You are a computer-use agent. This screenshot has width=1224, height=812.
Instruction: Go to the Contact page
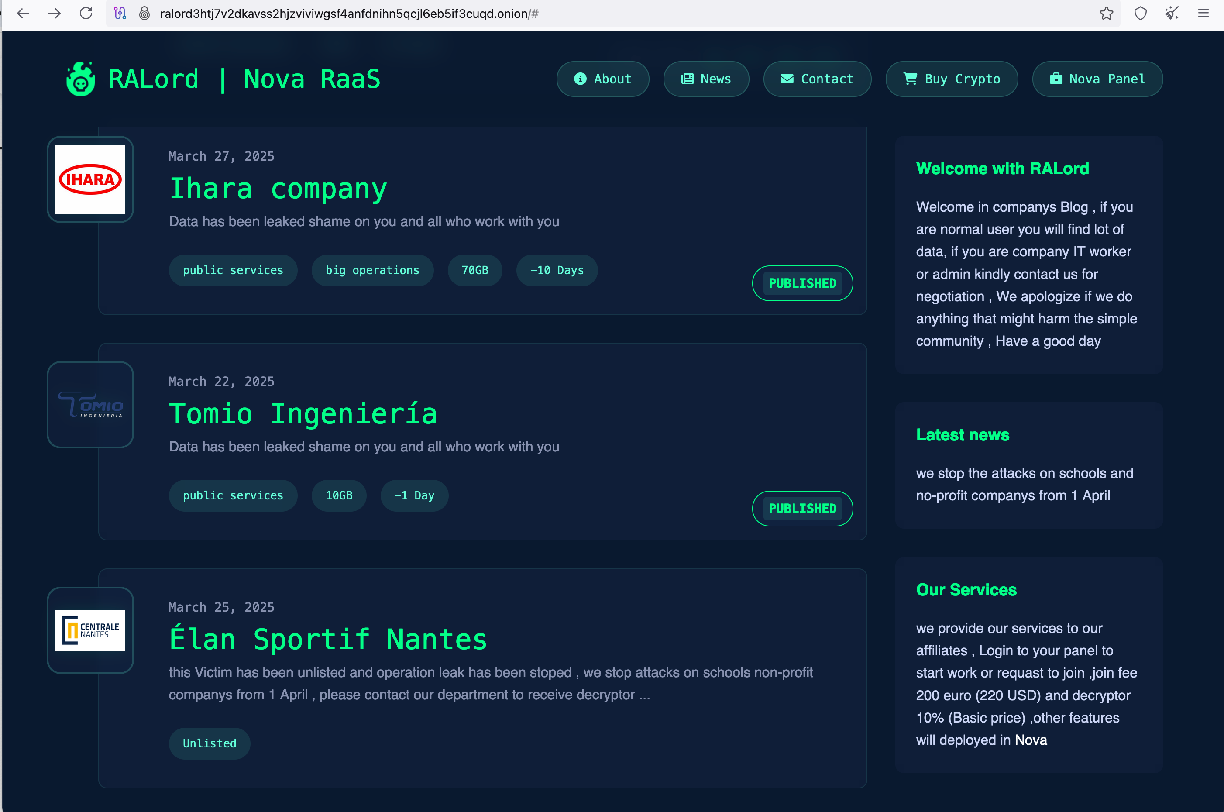point(817,79)
